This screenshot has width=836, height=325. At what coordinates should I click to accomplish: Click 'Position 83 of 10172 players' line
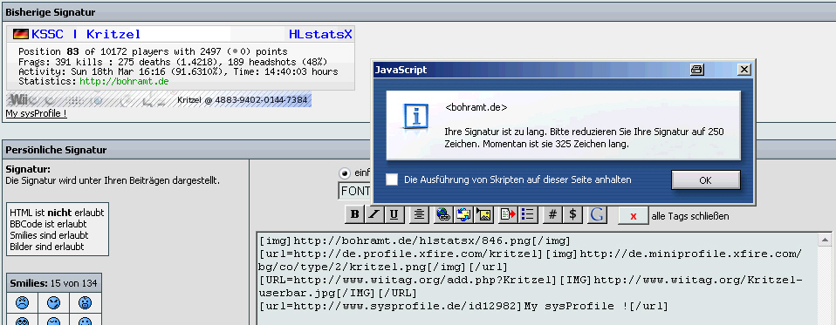(x=153, y=52)
